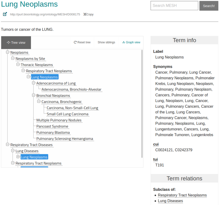The height and width of the screenshot is (205, 220).
Task: Click the tree panel vertical scrollbar
Action: [142, 104]
